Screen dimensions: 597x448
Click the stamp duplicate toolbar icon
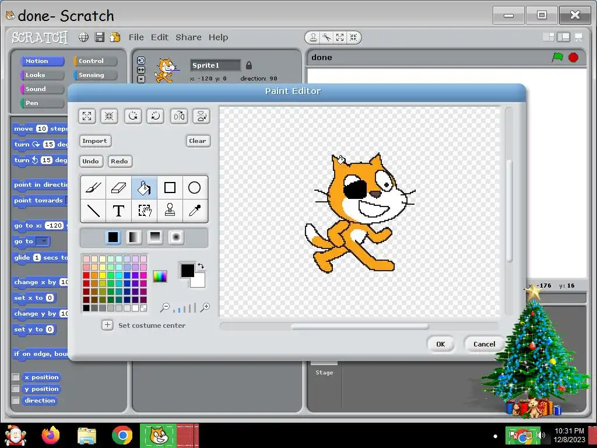[x=313, y=37]
